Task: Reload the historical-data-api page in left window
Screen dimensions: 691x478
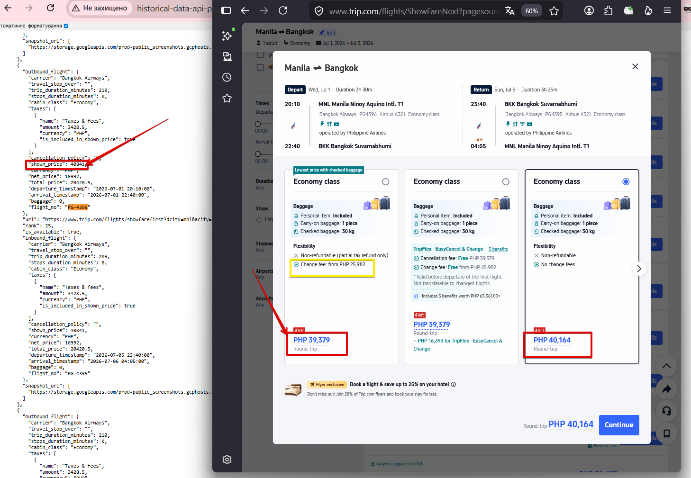Action: pyautogui.click(x=50, y=8)
